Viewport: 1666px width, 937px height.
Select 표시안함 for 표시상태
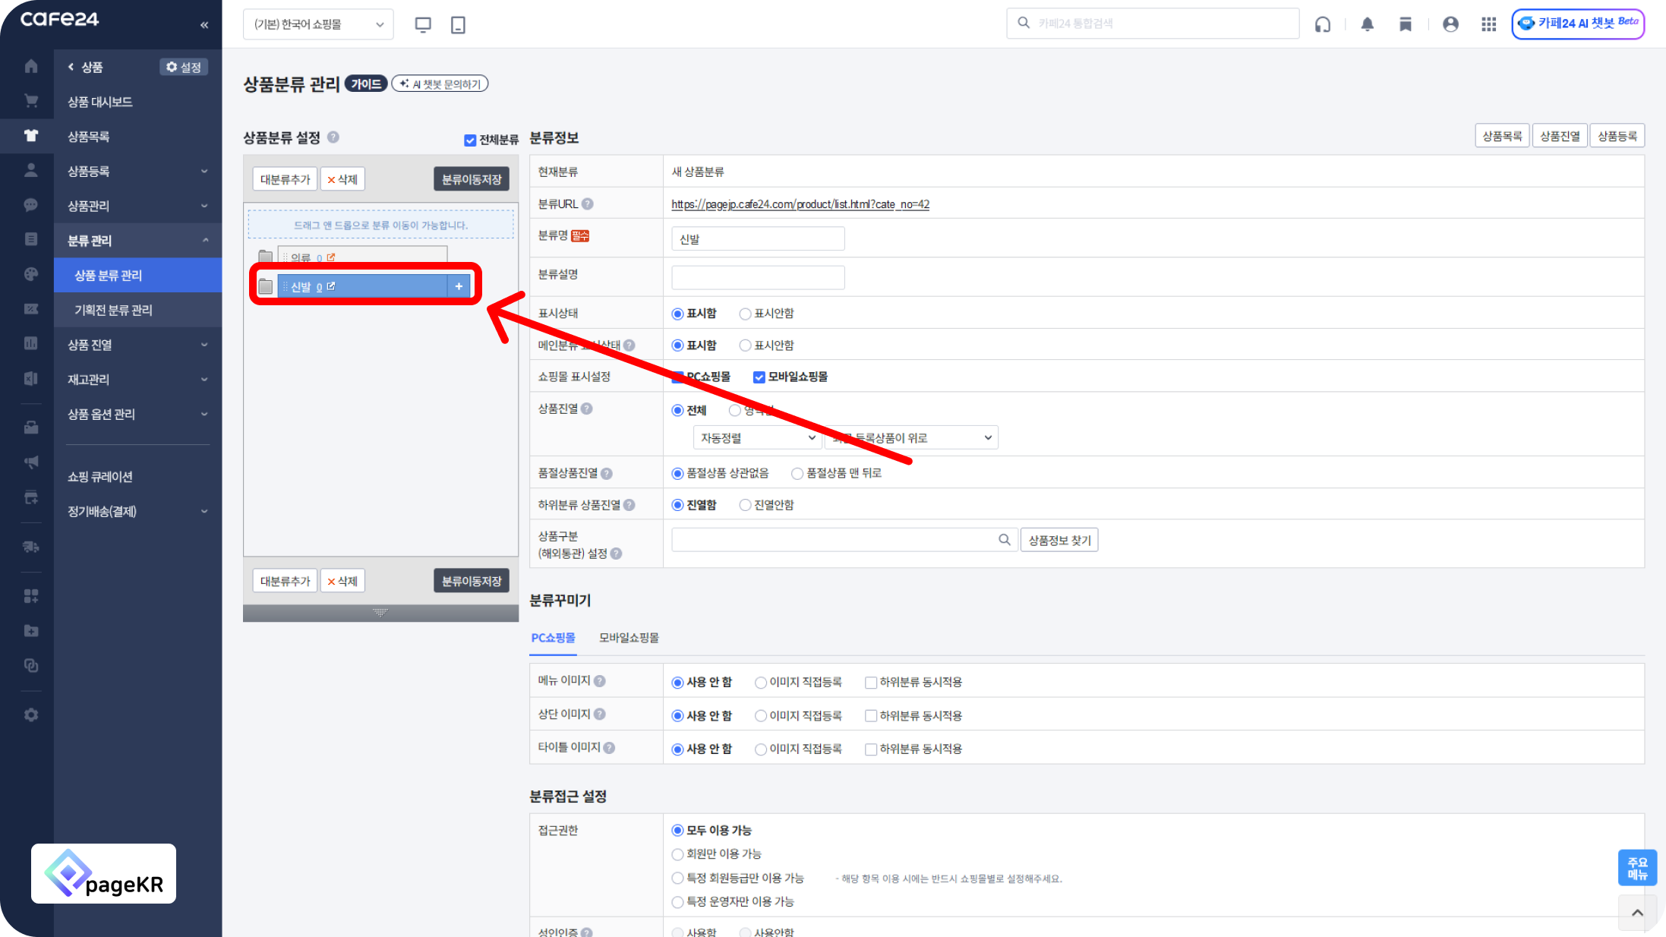point(745,314)
